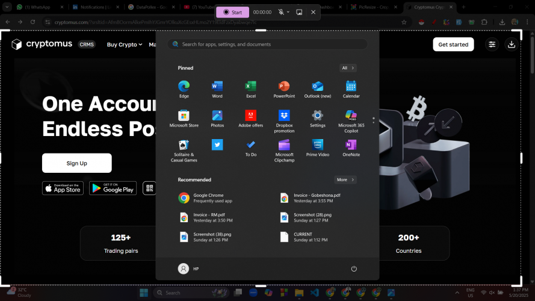This screenshot has width=535, height=301.
Task: Open Dropbox promotion tile
Action: coord(284,122)
